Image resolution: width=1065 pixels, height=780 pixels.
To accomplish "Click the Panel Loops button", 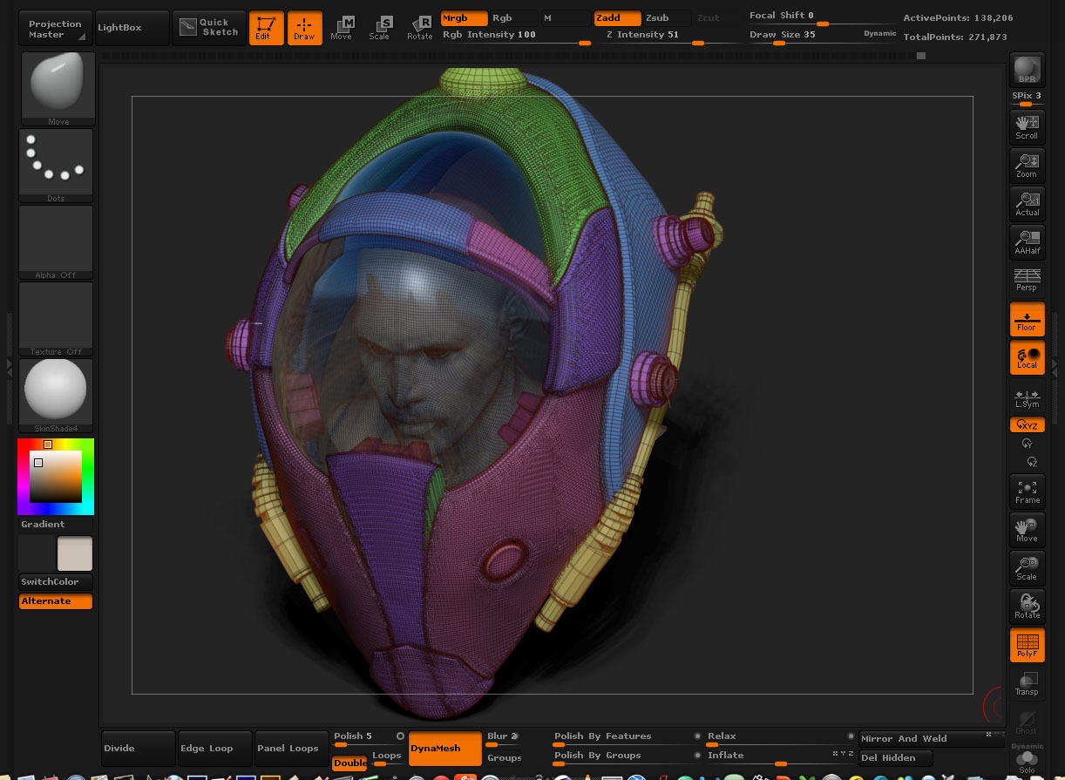I will [x=292, y=749].
